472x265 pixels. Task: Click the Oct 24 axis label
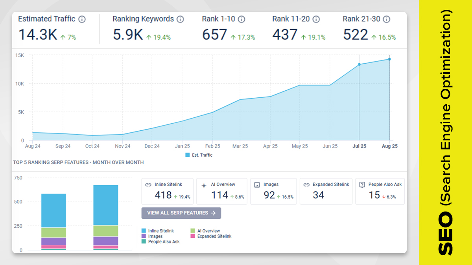92,146
